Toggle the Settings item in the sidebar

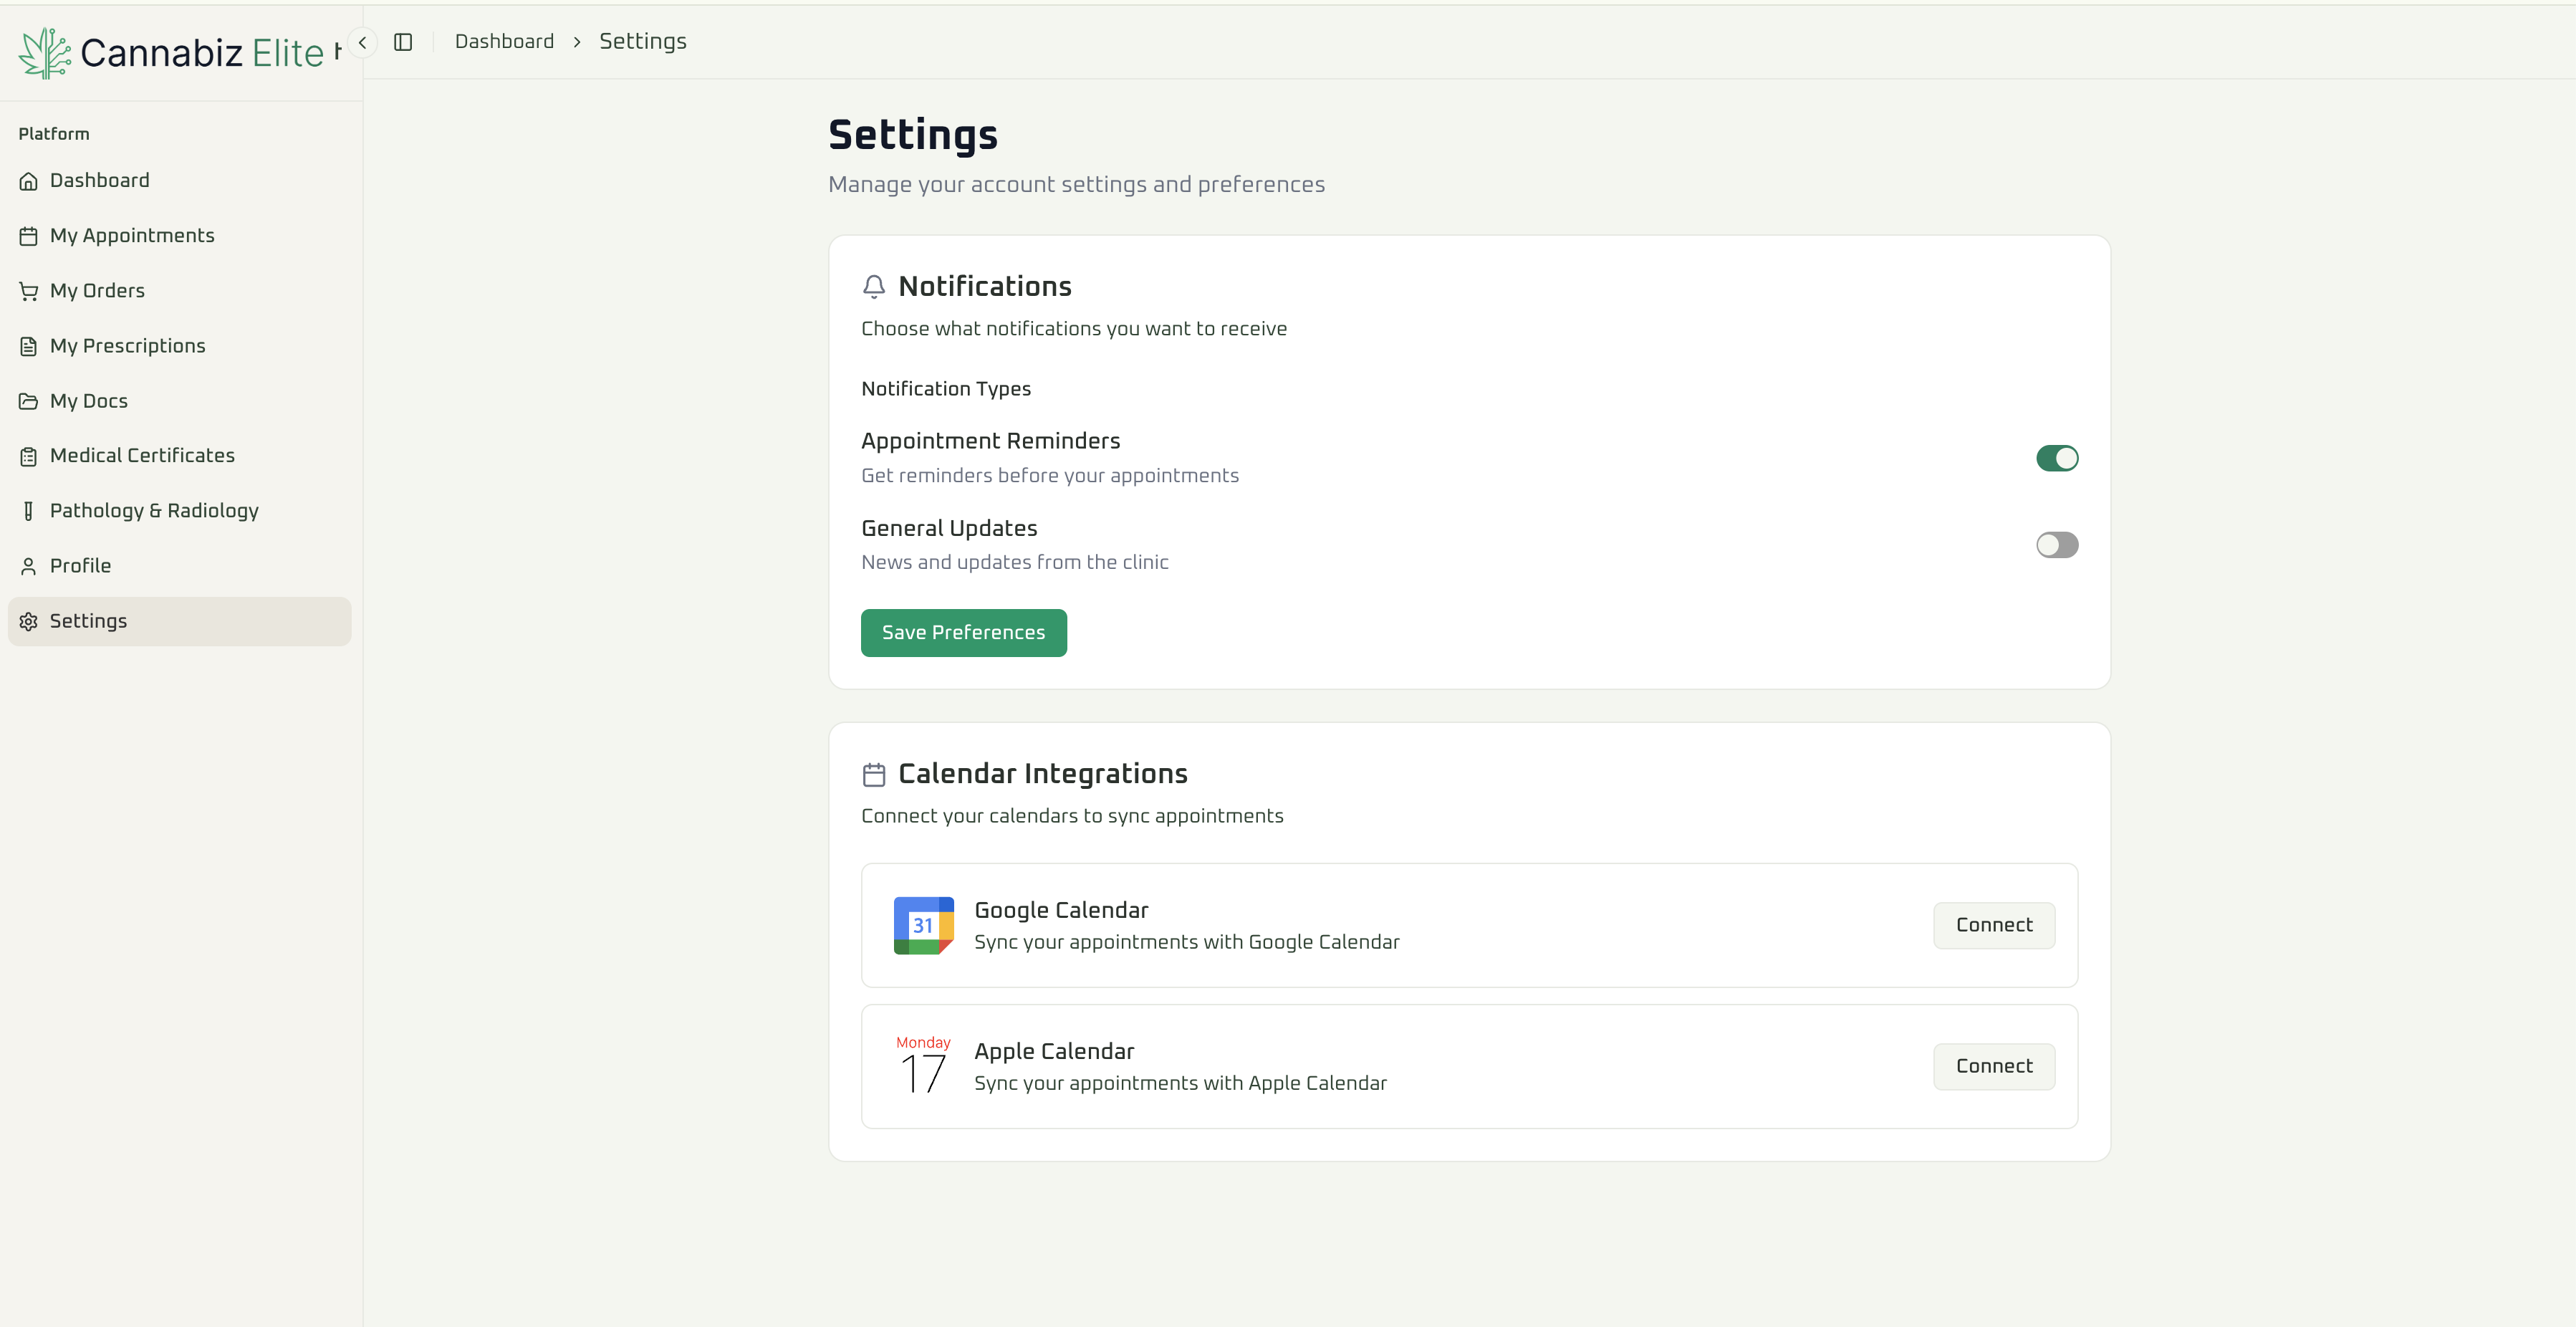click(88, 620)
